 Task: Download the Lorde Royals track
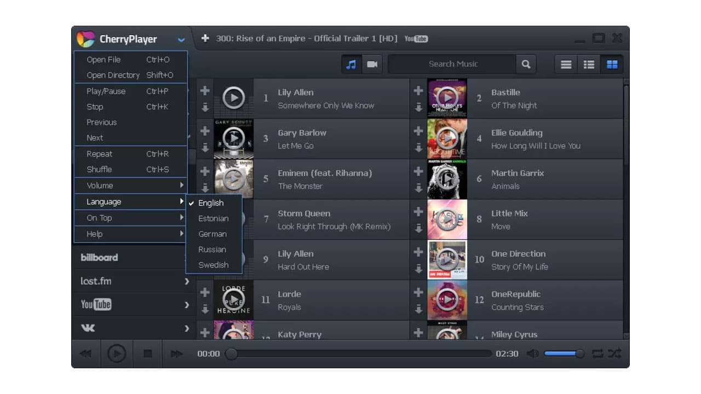(x=205, y=310)
